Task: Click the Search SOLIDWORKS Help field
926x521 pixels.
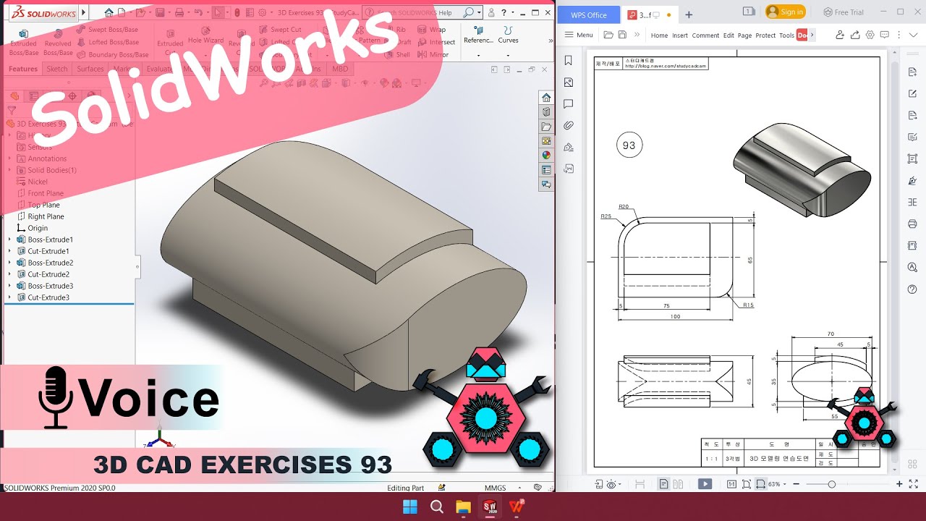Action: click(422, 12)
